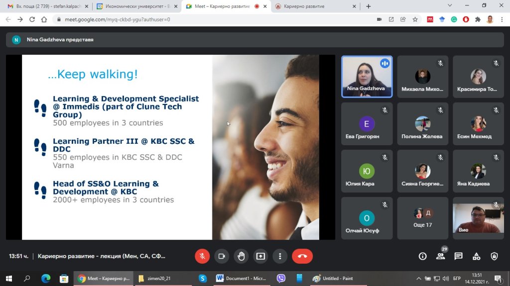
Task: Share this page icon in address bar
Action: coord(403,19)
